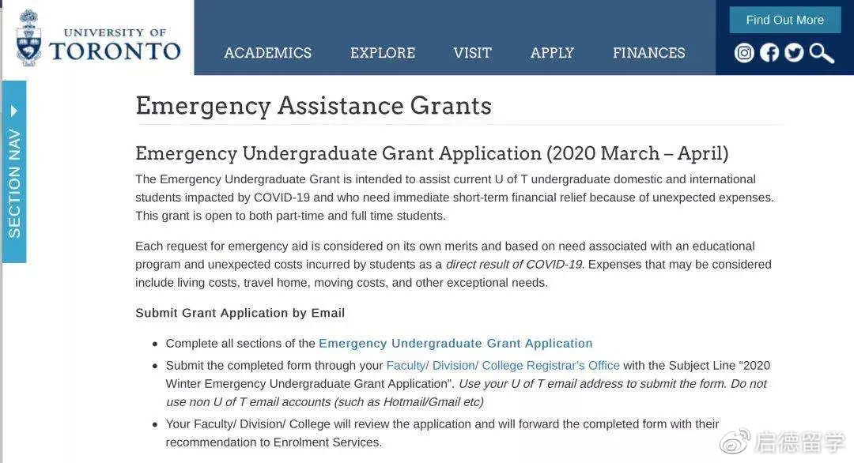Open the Finances menu
This screenshot has width=854, height=463.
pyautogui.click(x=648, y=53)
